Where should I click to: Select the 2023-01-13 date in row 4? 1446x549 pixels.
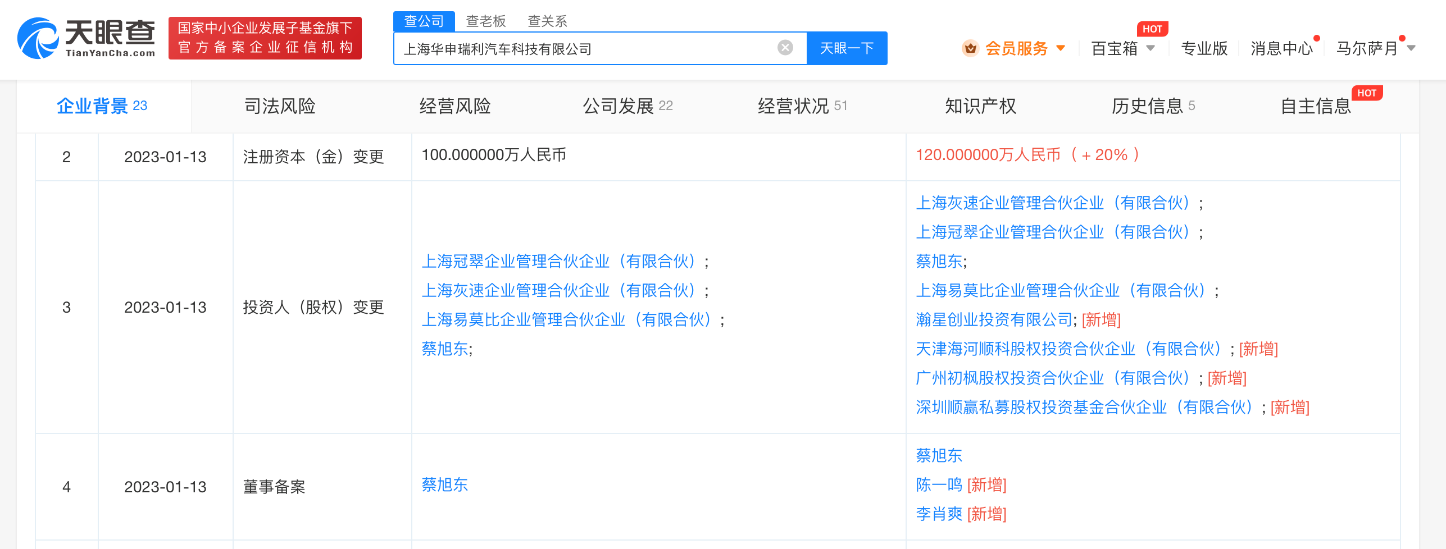[165, 487]
